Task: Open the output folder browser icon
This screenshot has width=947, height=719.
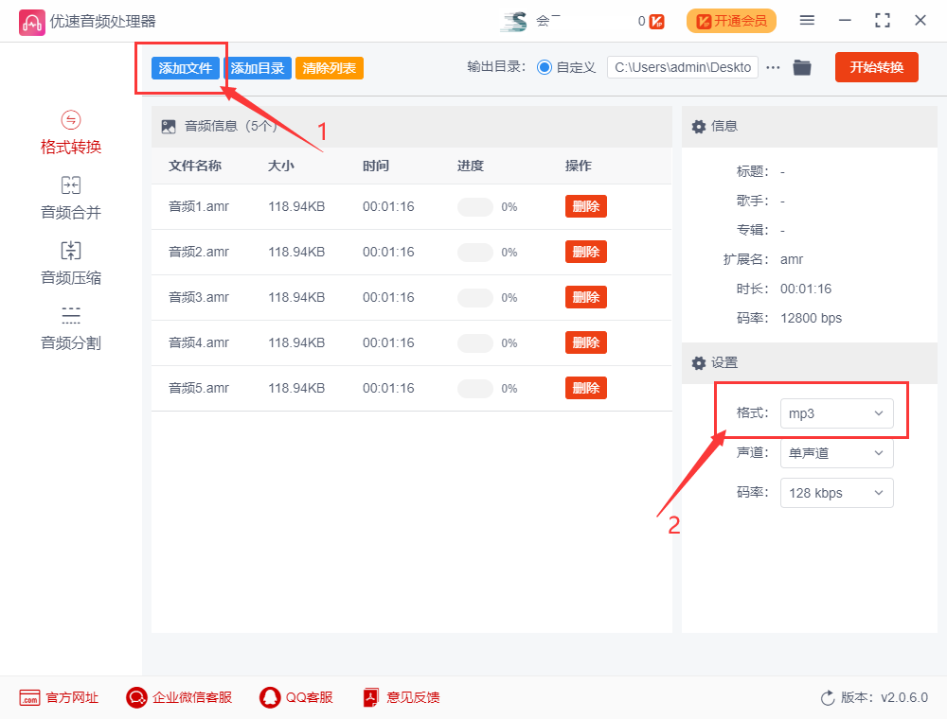Action: coord(802,67)
